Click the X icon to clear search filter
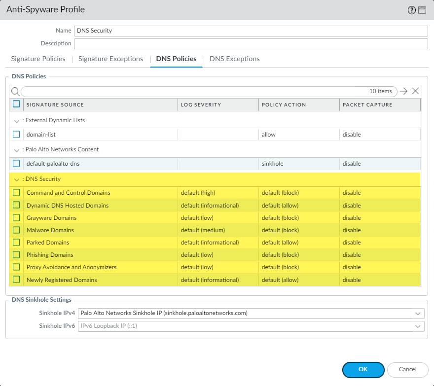434x386 pixels. tap(415, 91)
